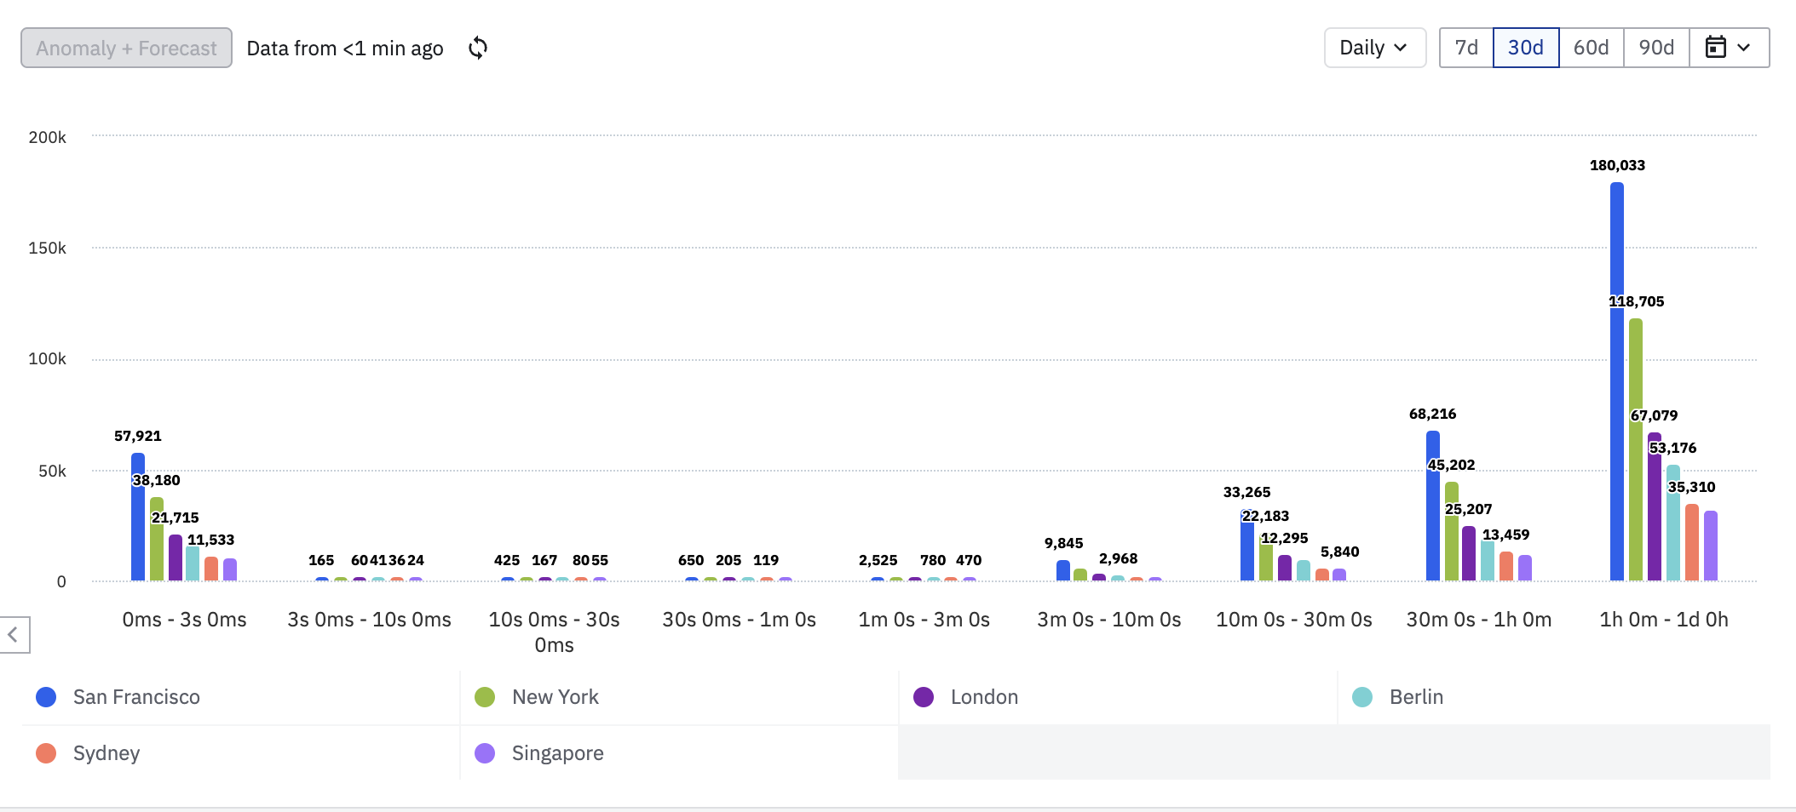
Task: Click the left collapse arrow icon
Action: (x=14, y=635)
